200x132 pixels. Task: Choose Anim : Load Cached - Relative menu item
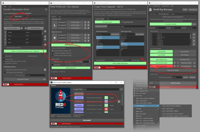pyautogui.click(x=170, y=111)
